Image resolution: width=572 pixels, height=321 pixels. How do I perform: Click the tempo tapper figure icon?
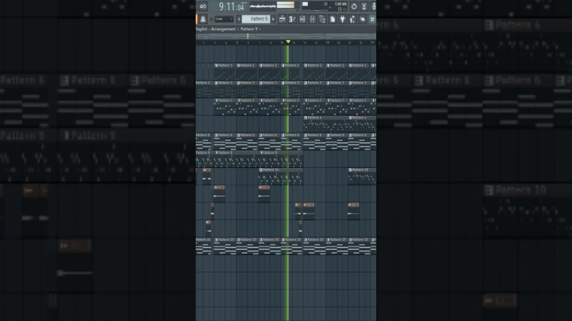point(353,19)
